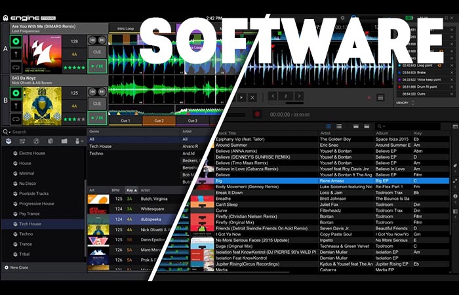This screenshot has height=295, width=459.
Task: Open the search options arrow beside Engine Prime magnifier
Action: tap(10, 132)
